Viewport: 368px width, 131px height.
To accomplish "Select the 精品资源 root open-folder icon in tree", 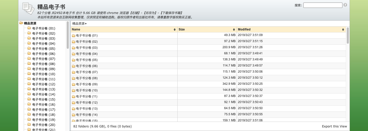I will click(x=21, y=23).
